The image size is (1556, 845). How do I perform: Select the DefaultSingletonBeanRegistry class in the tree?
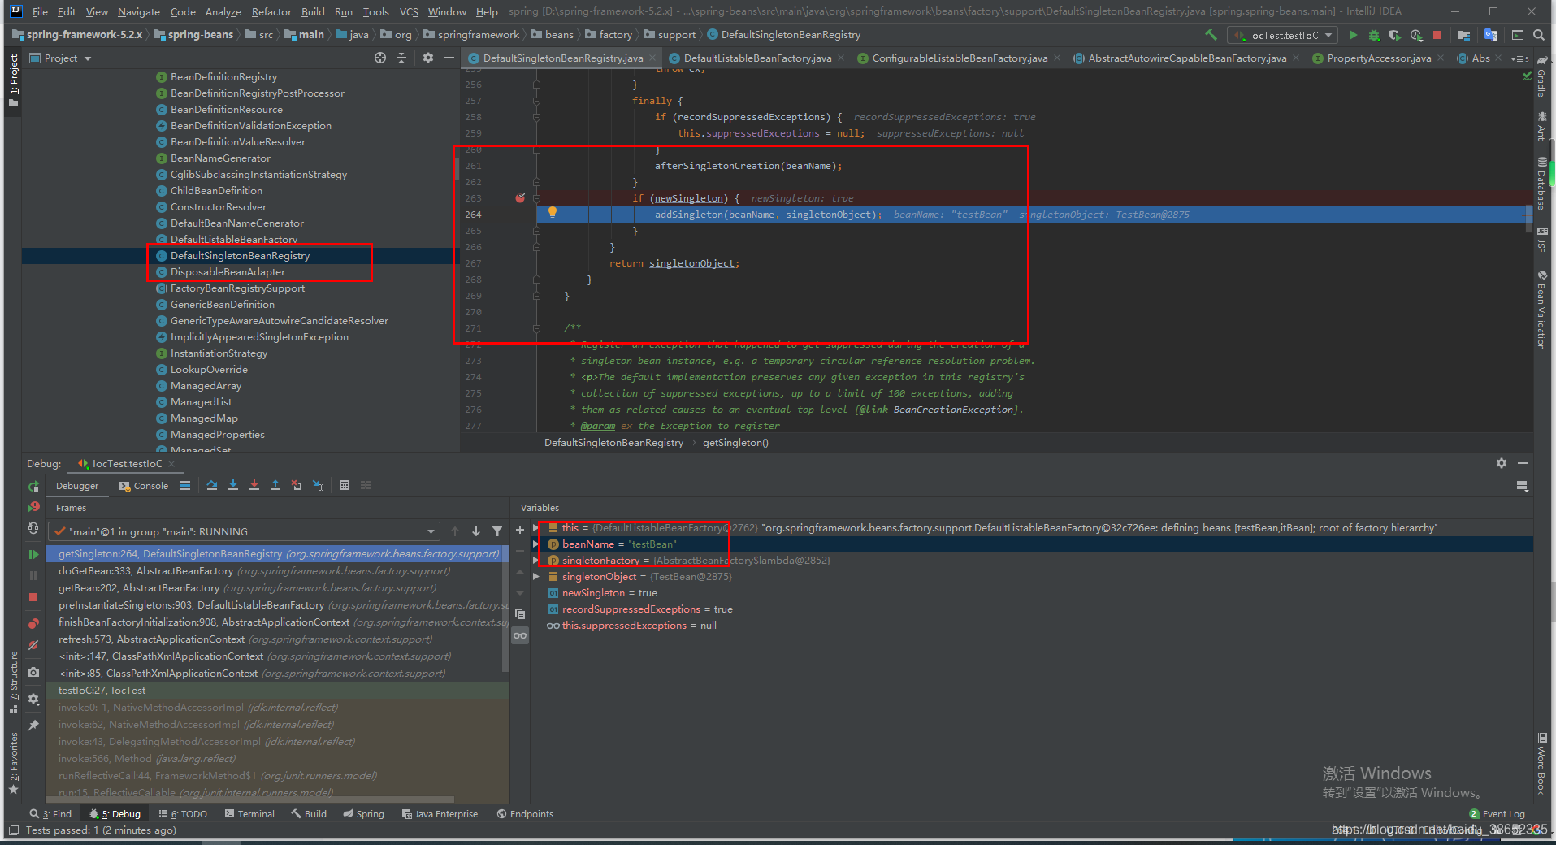(x=240, y=256)
